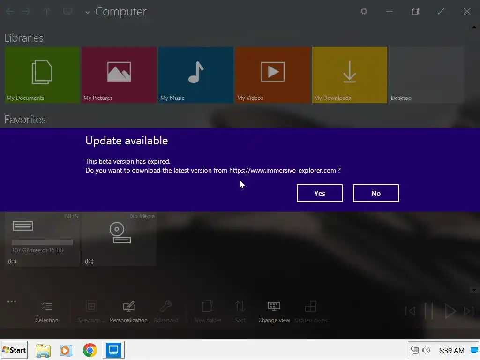Click the show desktop button in tray corner
Viewport: 480px width, 360px height.
tap(474, 350)
